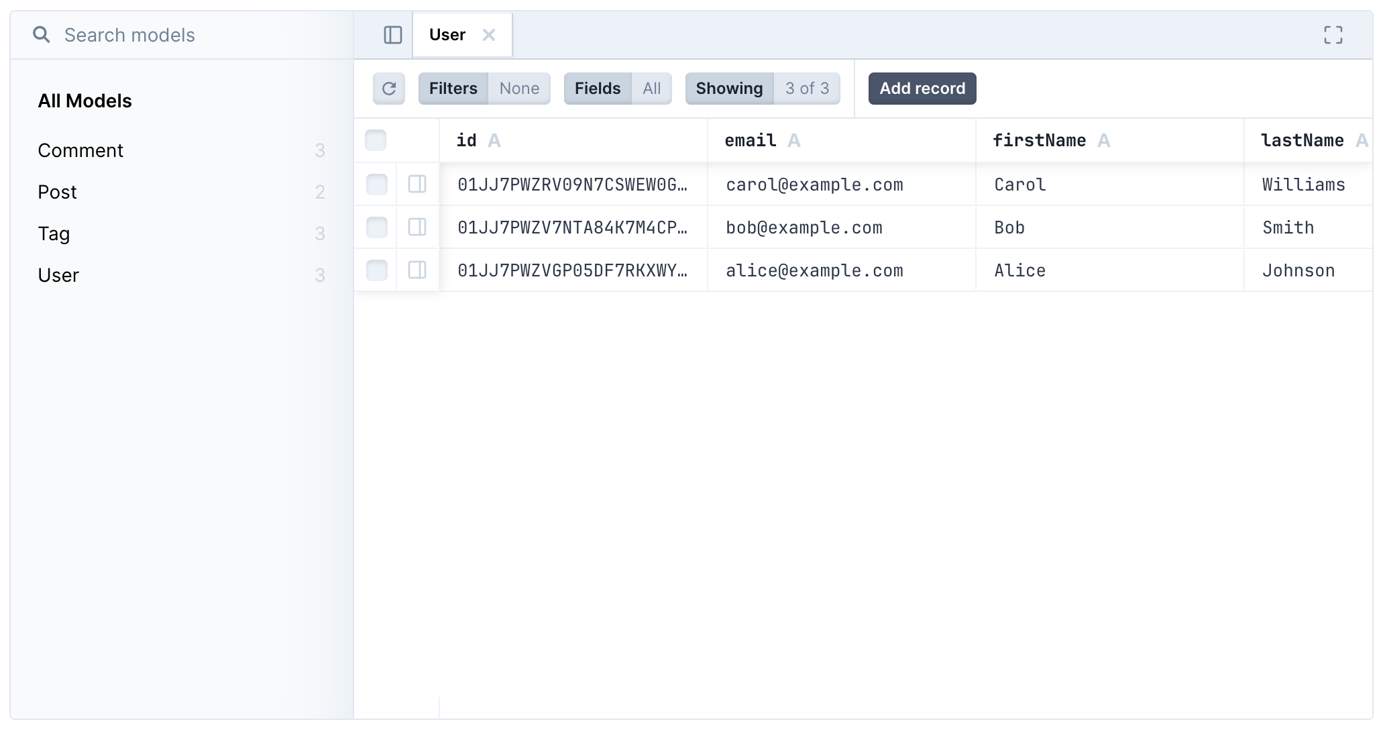Select the Comment model in sidebar
The height and width of the screenshot is (730, 1383).
81,149
